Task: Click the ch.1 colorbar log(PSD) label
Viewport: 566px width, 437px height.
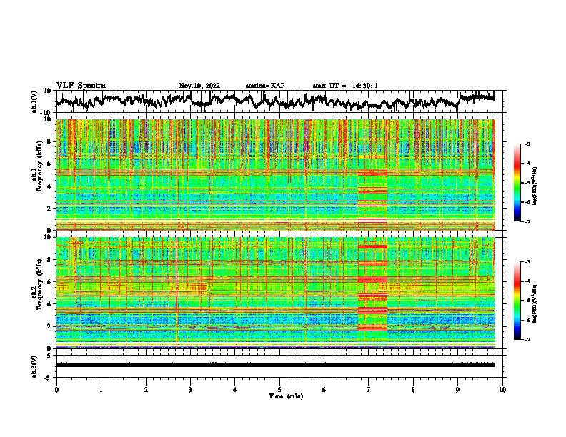Action: point(535,186)
